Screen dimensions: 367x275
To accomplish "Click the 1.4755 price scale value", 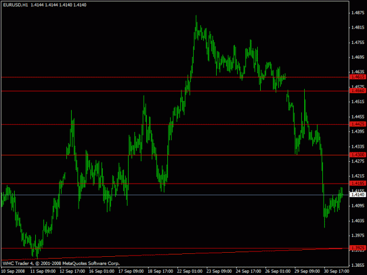I will [358, 43].
